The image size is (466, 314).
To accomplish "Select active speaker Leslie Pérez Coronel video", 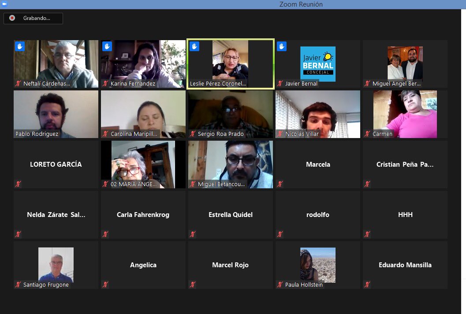I will pos(230,64).
